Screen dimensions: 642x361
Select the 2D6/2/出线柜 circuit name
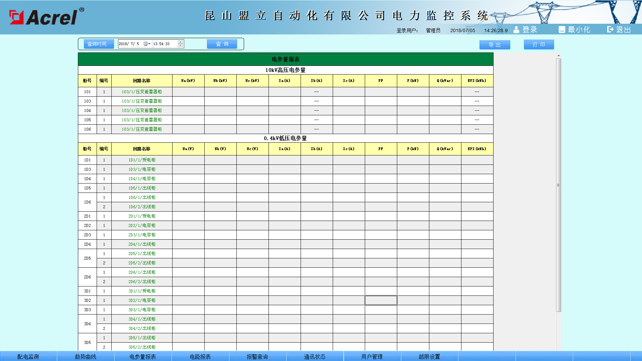(x=142, y=281)
